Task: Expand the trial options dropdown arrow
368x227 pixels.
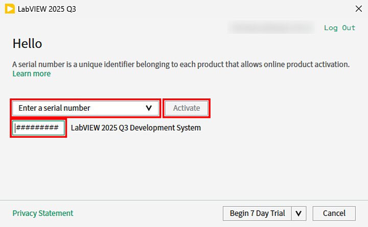Action: 298,213
